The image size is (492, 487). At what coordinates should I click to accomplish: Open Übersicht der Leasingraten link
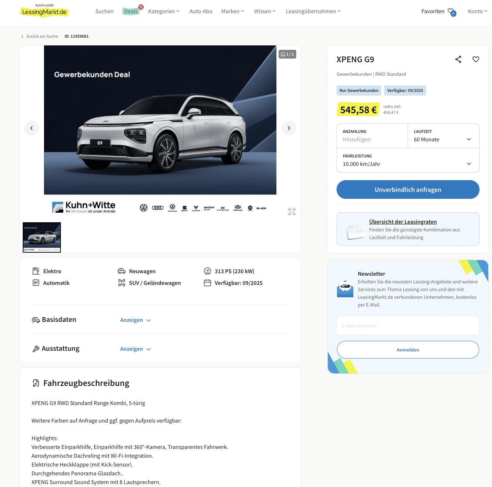click(403, 222)
